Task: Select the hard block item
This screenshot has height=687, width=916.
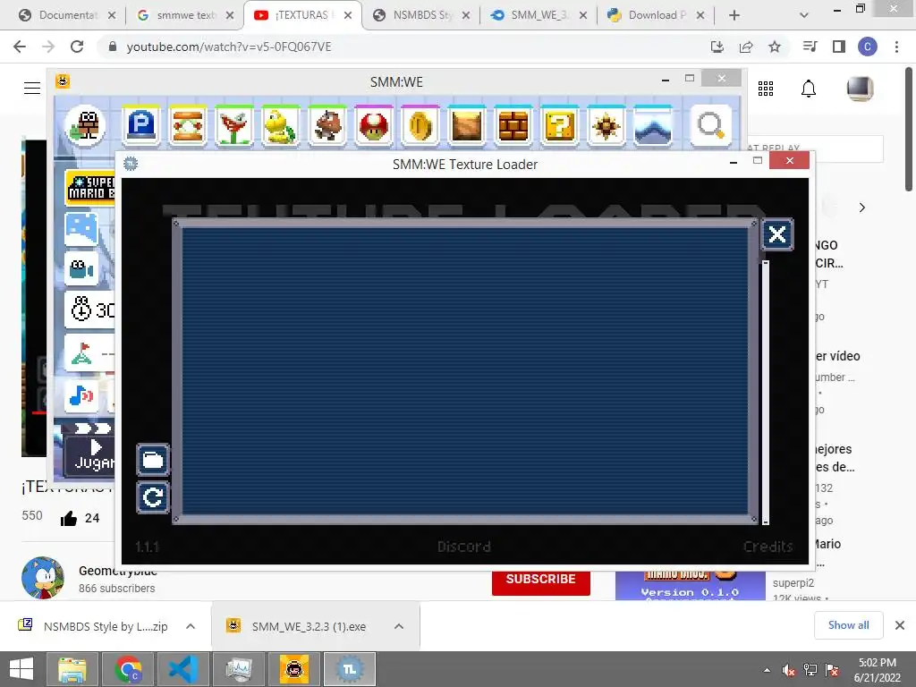Action: tap(467, 125)
